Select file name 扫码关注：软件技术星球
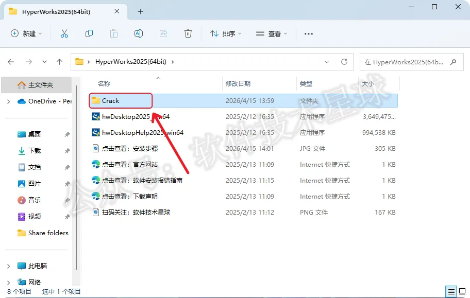 click(x=136, y=213)
